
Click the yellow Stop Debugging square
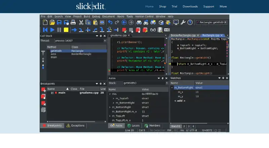[66, 30]
